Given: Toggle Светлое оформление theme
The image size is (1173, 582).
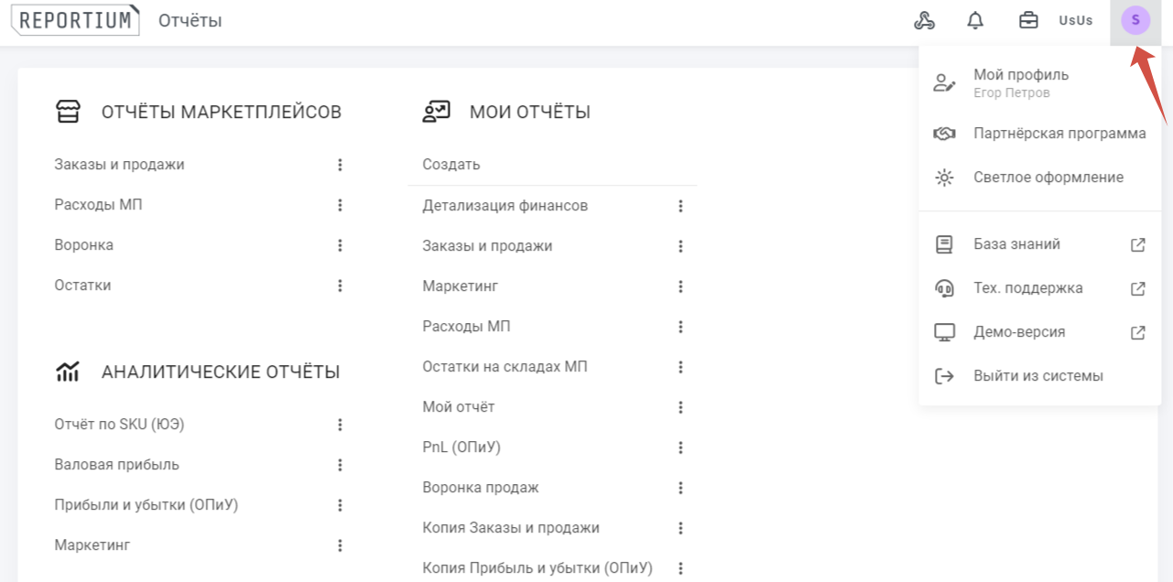Looking at the screenshot, I should click(x=1048, y=178).
